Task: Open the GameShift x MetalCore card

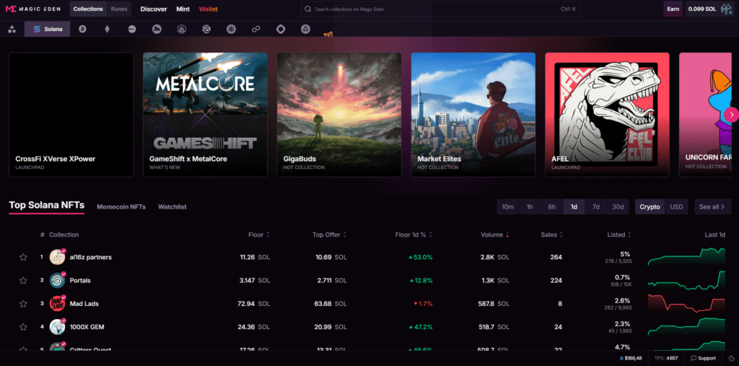Action: pyautogui.click(x=205, y=115)
